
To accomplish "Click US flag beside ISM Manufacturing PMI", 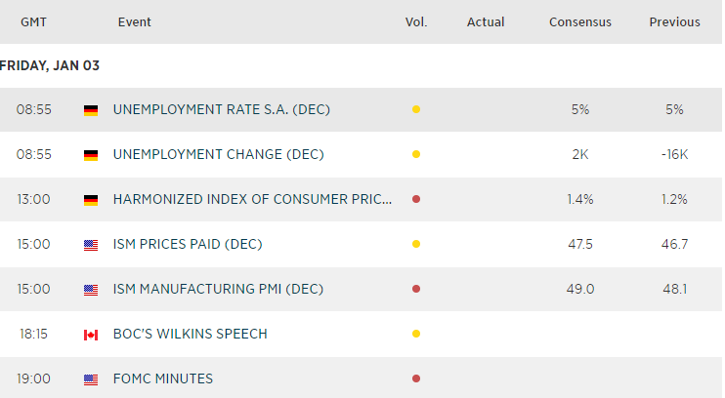I will [x=91, y=290].
